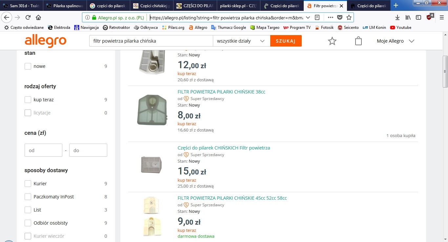
Task: Open the Youtube bookmark
Action: pos(401,28)
